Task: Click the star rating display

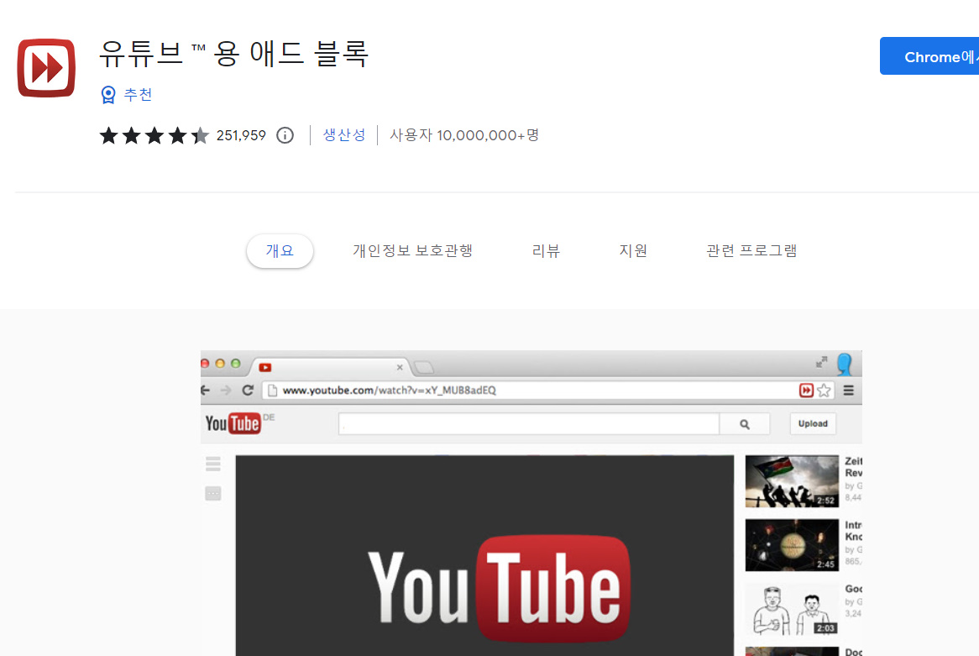Action: point(154,135)
